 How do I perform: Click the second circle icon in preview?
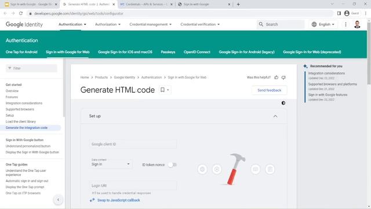coord(217,169)
